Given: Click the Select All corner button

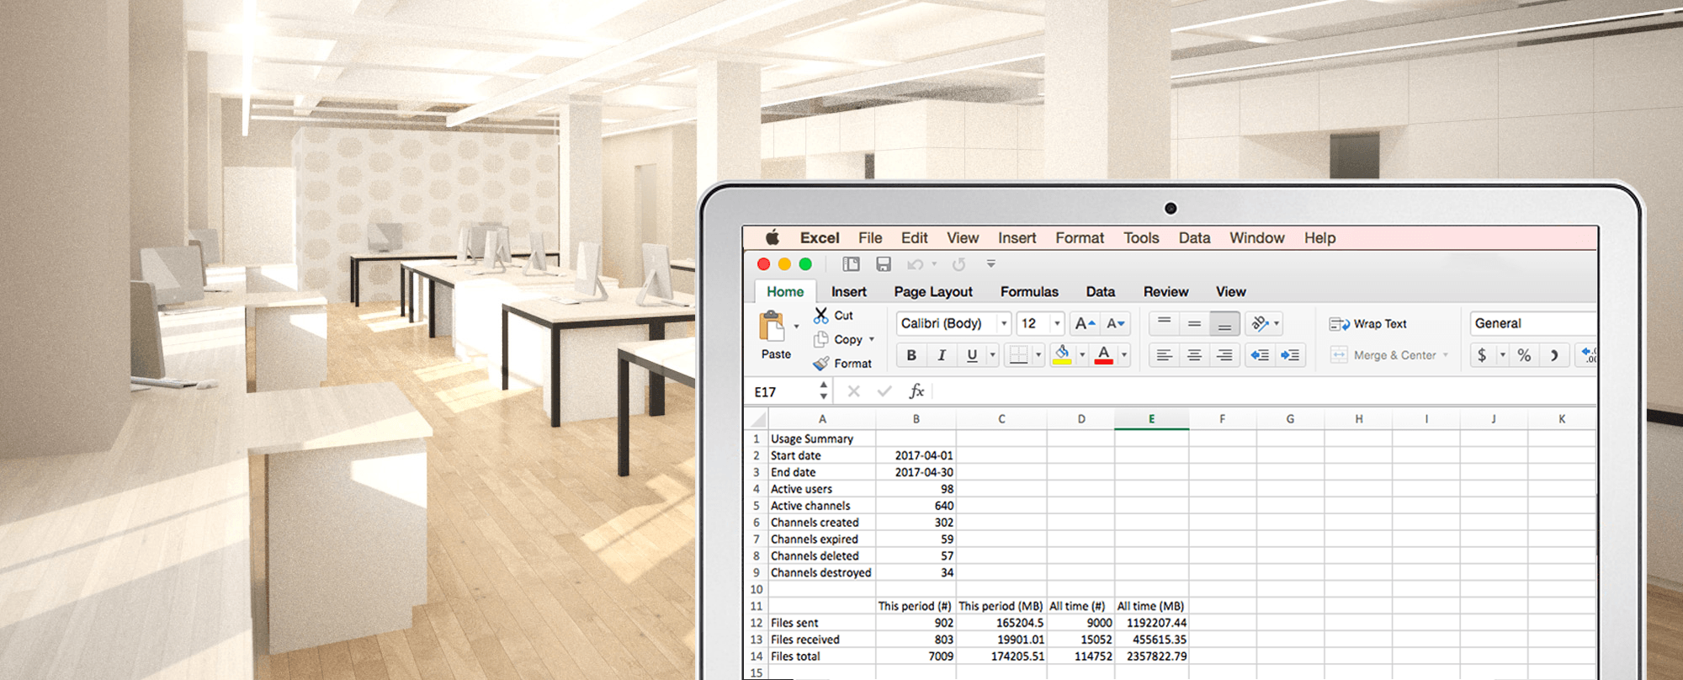Looking at the screenshot, I should pyautogui.click(x=757, y=418).
